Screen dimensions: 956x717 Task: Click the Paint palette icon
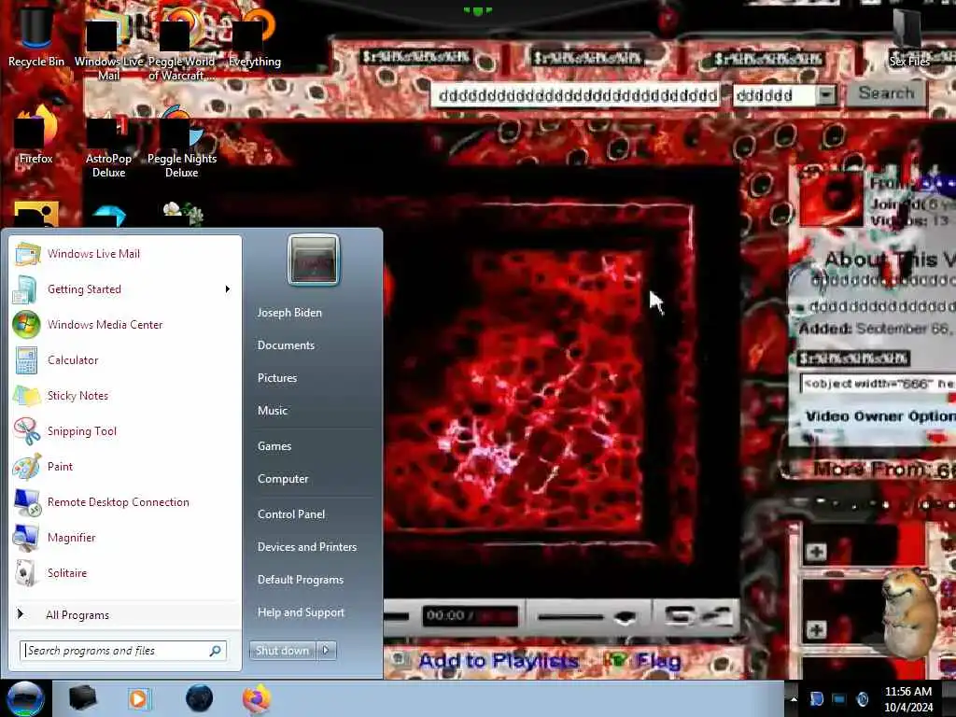click(26, 467)
